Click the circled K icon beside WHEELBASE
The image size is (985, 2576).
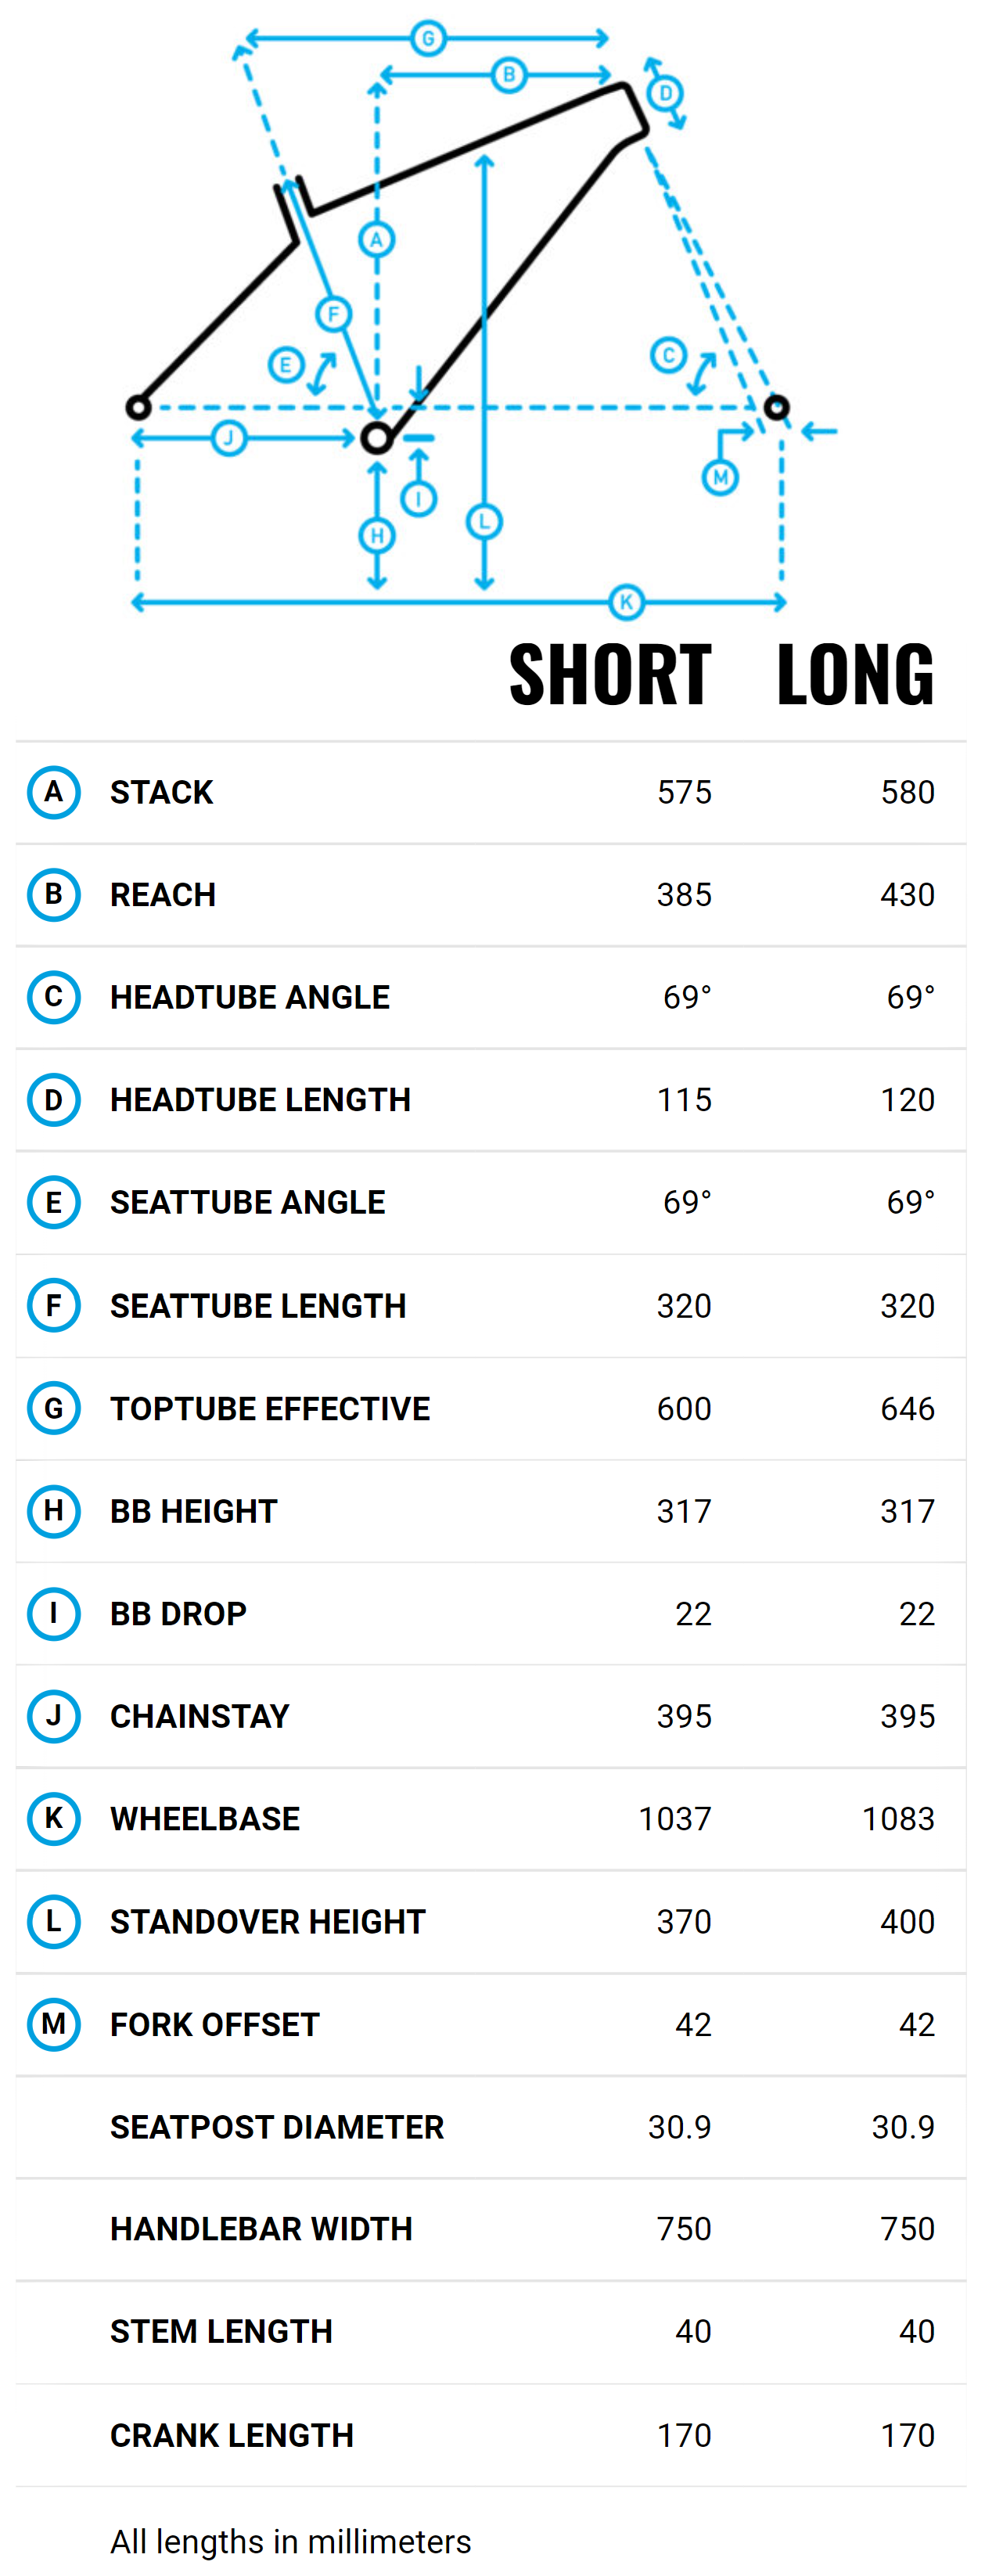[x=53, y=1818]
